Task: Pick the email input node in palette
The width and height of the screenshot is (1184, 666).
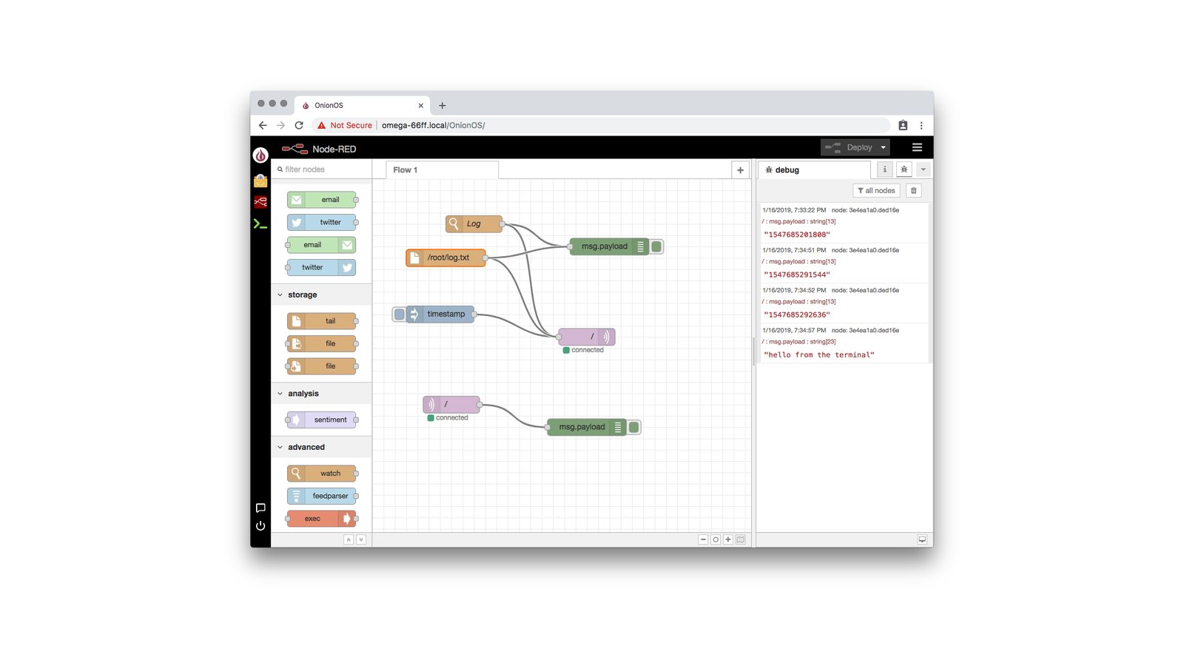Action: click(321, 200)
